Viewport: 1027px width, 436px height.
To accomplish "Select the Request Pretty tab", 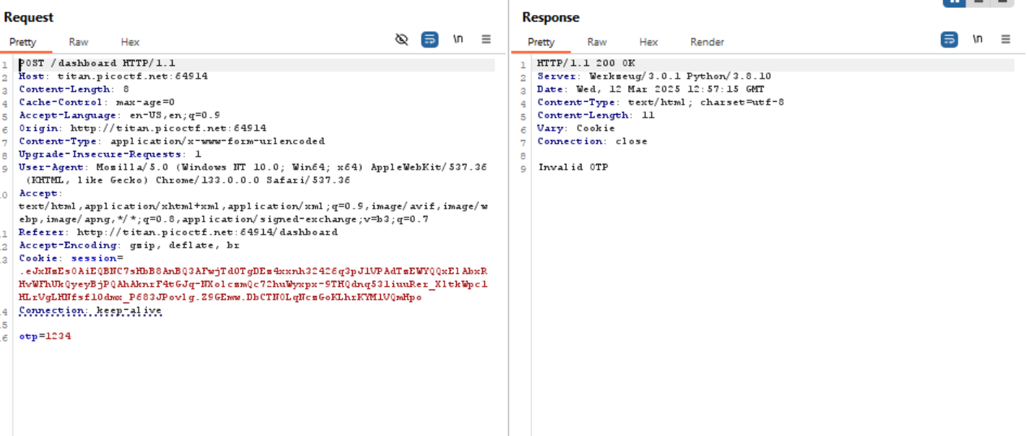I will pyautogui.click(x=23, y=42).
